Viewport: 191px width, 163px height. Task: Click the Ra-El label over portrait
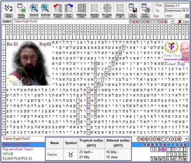pyautogui.click(x=12, y=44)
